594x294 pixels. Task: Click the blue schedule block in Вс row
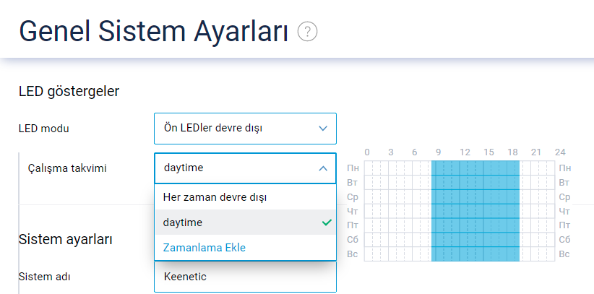475,254
